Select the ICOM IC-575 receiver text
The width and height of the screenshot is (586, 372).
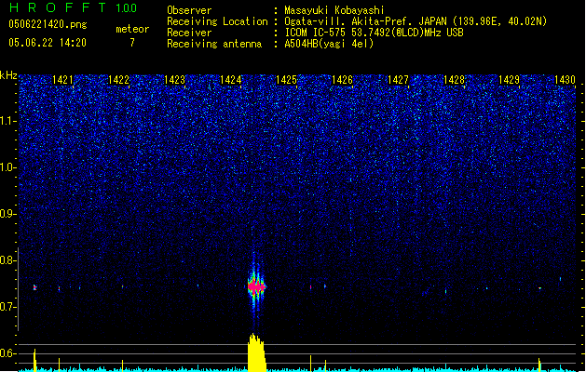tap(374, 33)
